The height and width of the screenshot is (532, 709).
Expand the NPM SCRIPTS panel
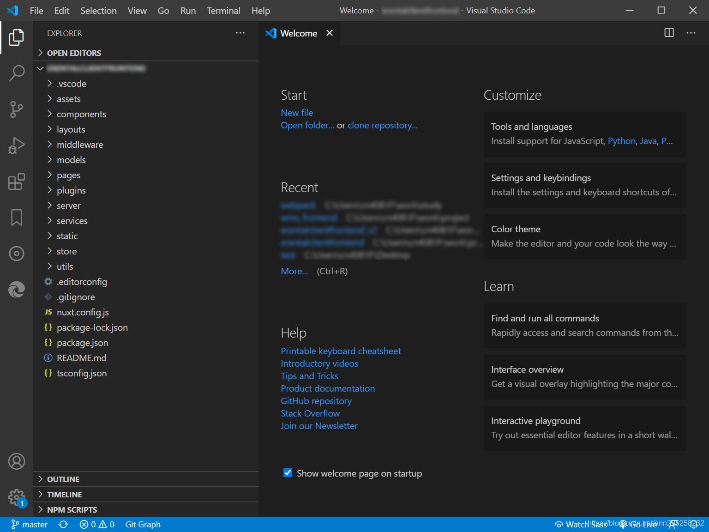[146, 510]
